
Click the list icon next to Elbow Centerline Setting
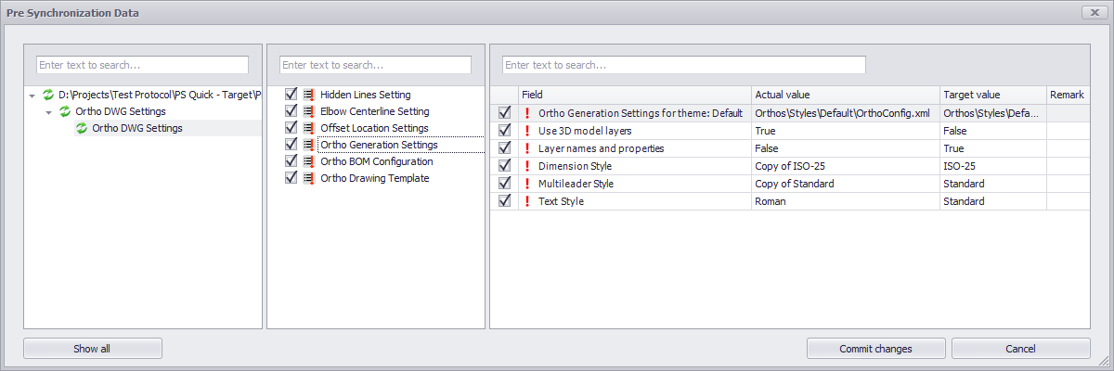coord(308,111)
